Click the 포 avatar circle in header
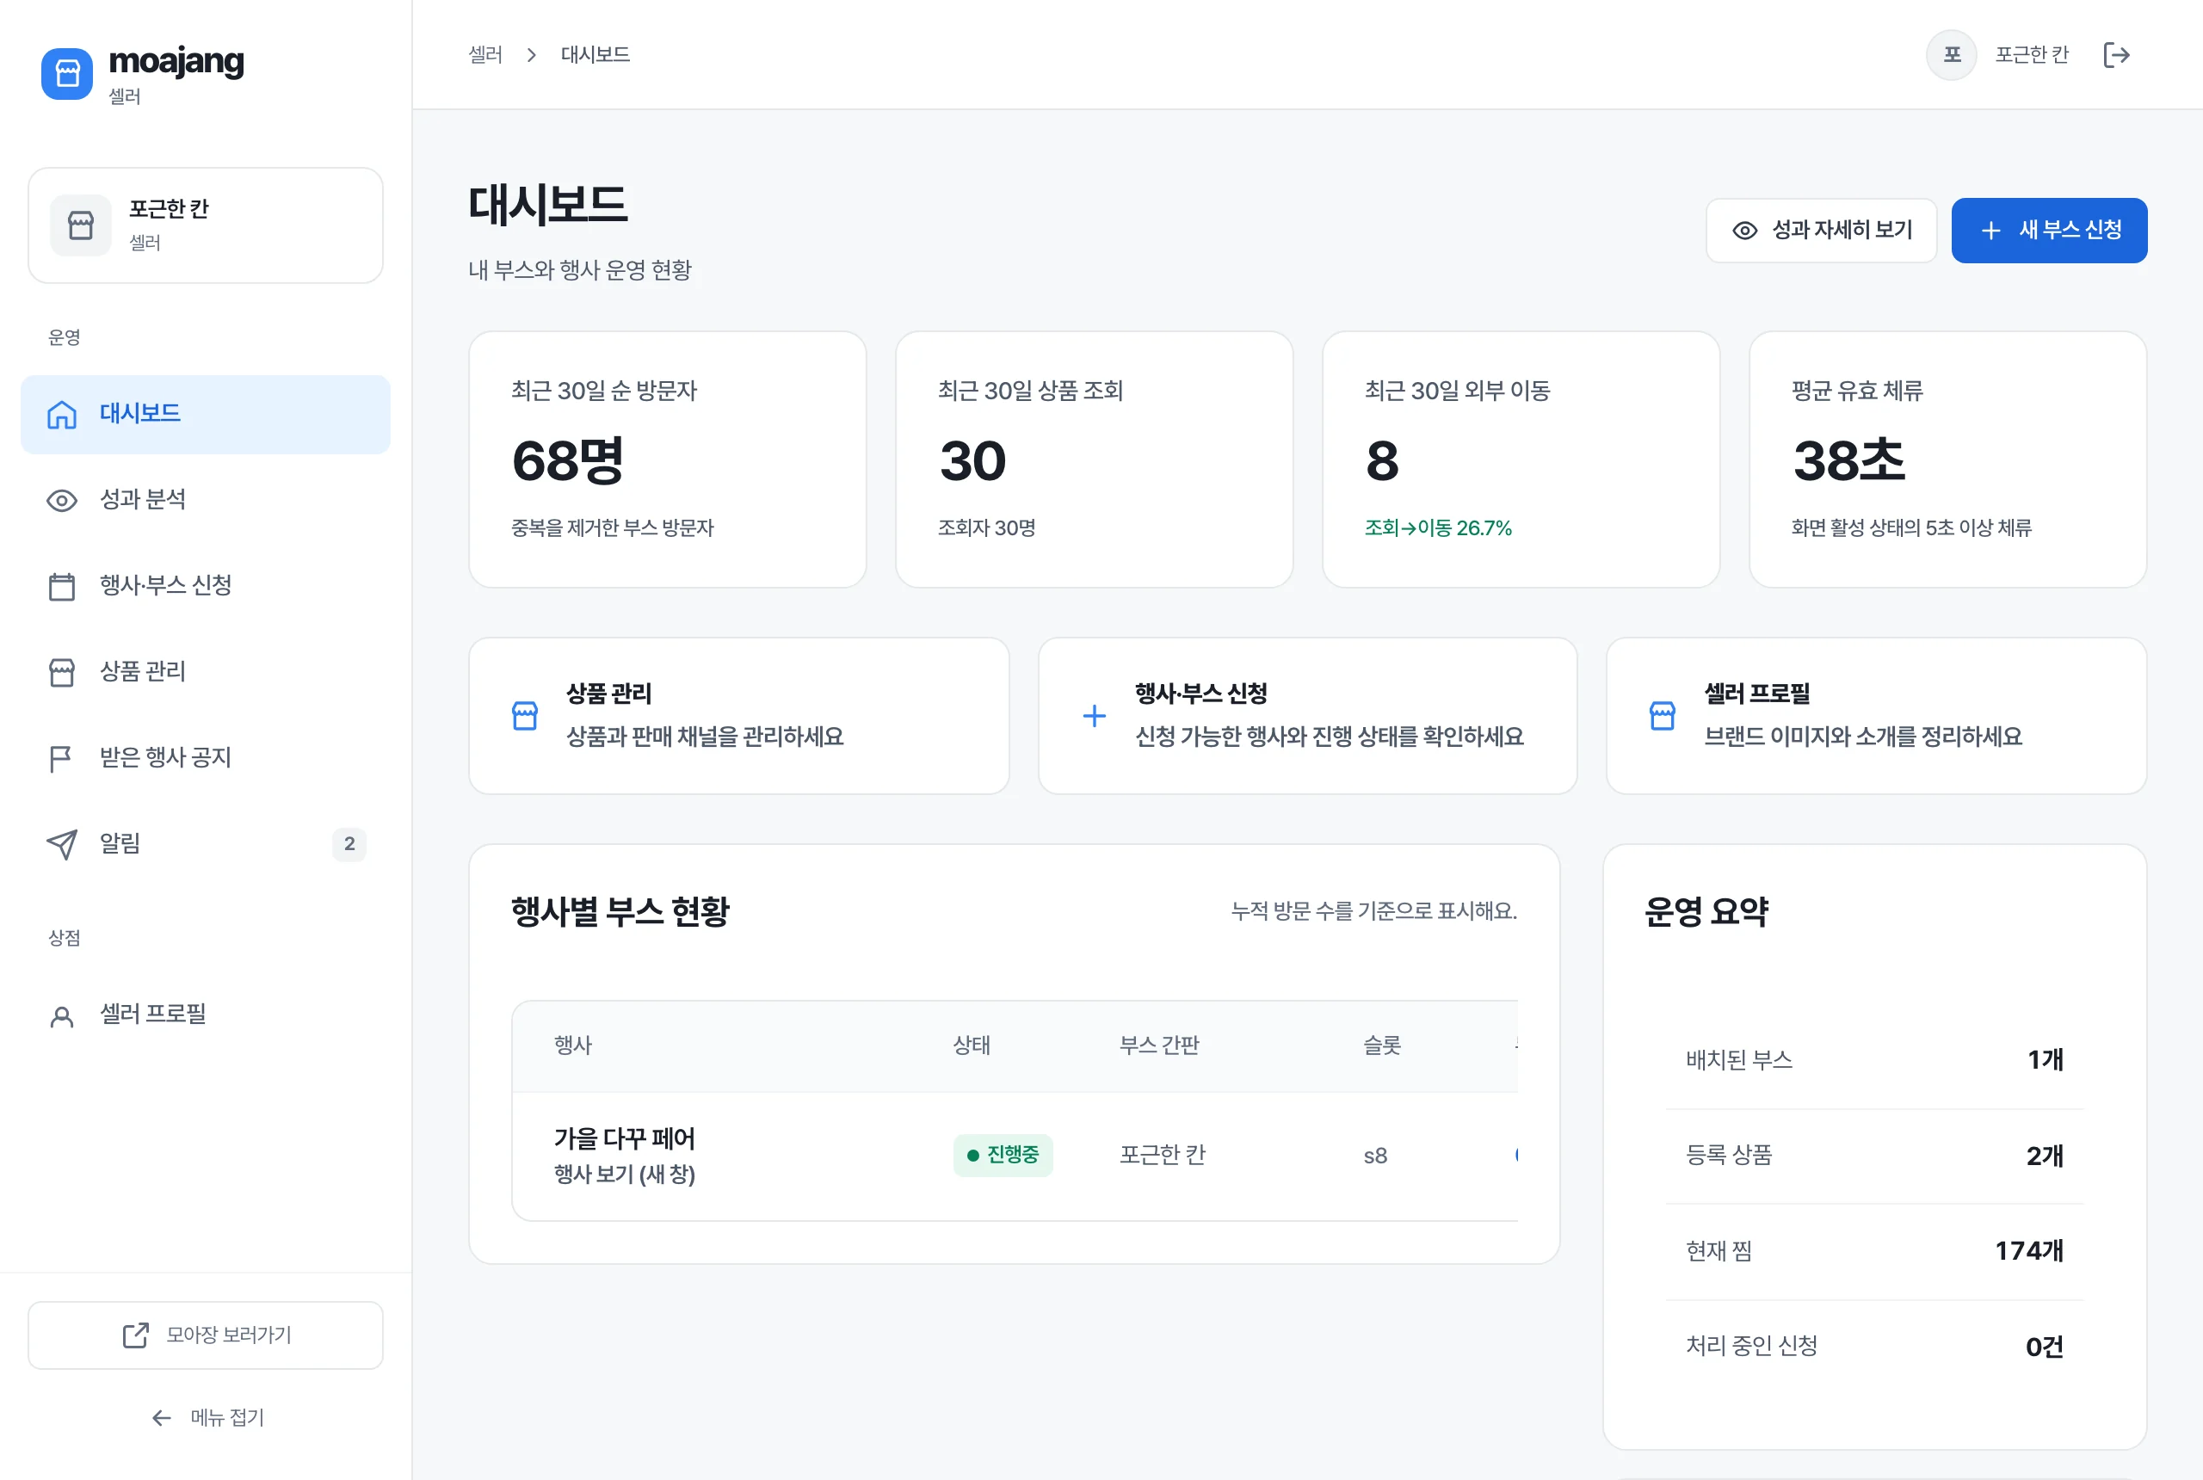Viewport: 2203px width, 1480px height. [x=1951, y=55]
